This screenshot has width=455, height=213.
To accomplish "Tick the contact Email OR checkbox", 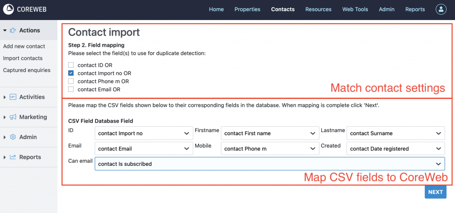I will (71, 89).
